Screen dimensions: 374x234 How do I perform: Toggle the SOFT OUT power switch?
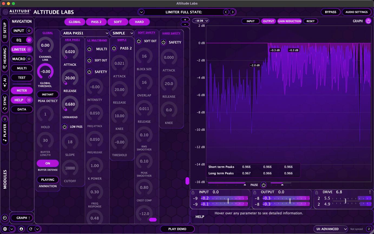pos(138,41)
